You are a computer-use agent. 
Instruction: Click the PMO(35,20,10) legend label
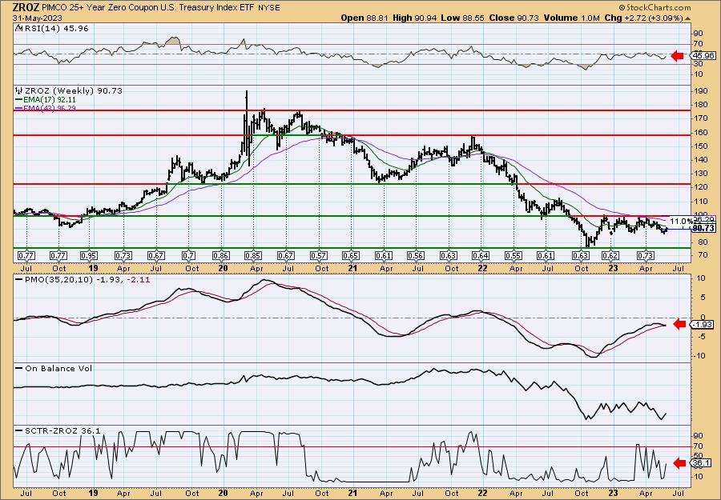pyautogui.click(x=83, y=279)
